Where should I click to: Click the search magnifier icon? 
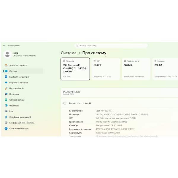pyautogui.click(x=77, y=46)
